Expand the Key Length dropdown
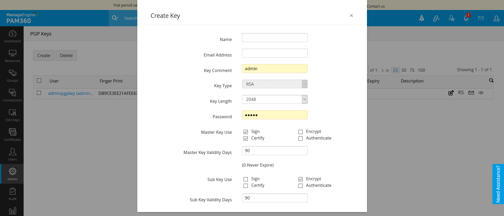The height and width of the screenshot is (216, 504). click(x=304, y=99)
